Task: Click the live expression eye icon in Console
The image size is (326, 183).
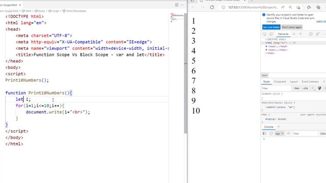Action: click(288, 134)
